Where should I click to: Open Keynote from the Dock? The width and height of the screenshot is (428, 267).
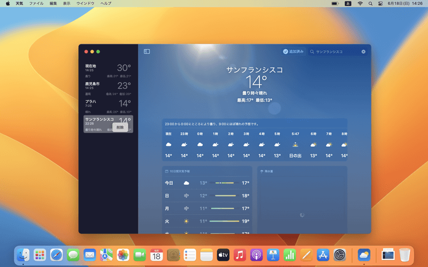point(273,255)
